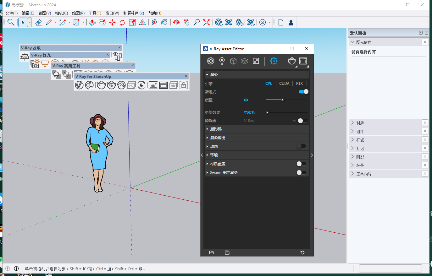This screenshot has width=432, height=276.
Task: Open the 绘图(R) menu
Action: 78,13
